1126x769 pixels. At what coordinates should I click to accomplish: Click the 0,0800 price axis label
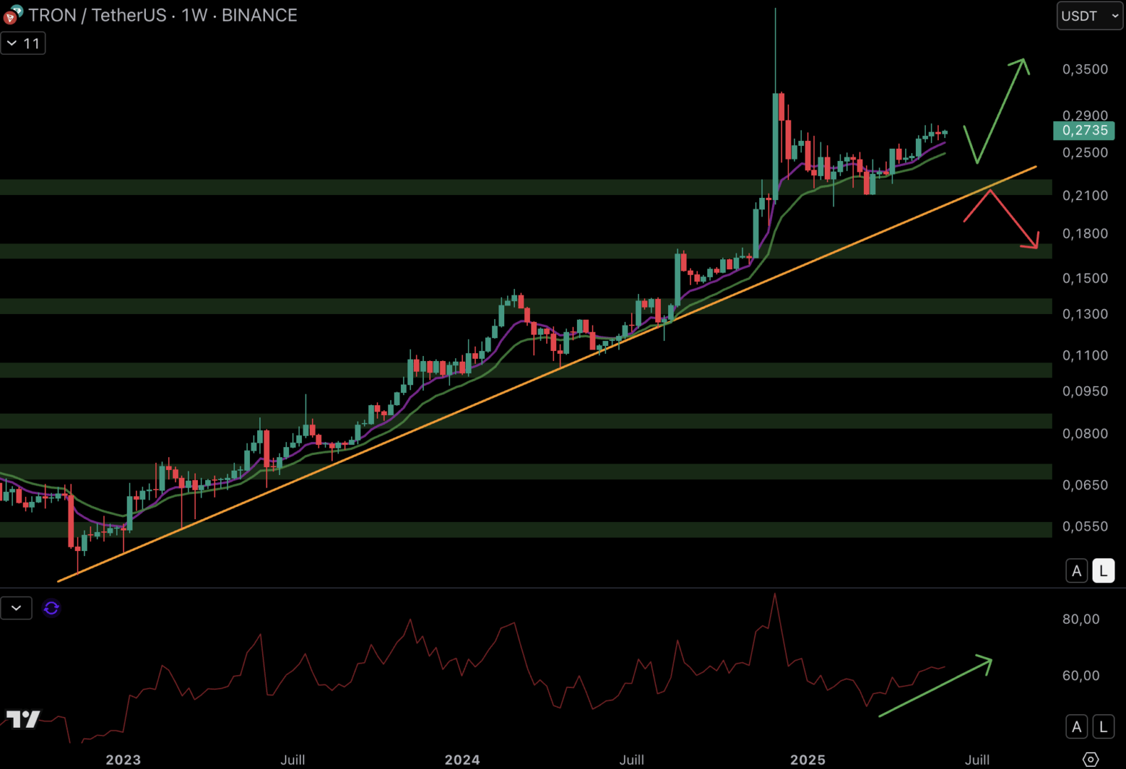tap(1085, 434)
